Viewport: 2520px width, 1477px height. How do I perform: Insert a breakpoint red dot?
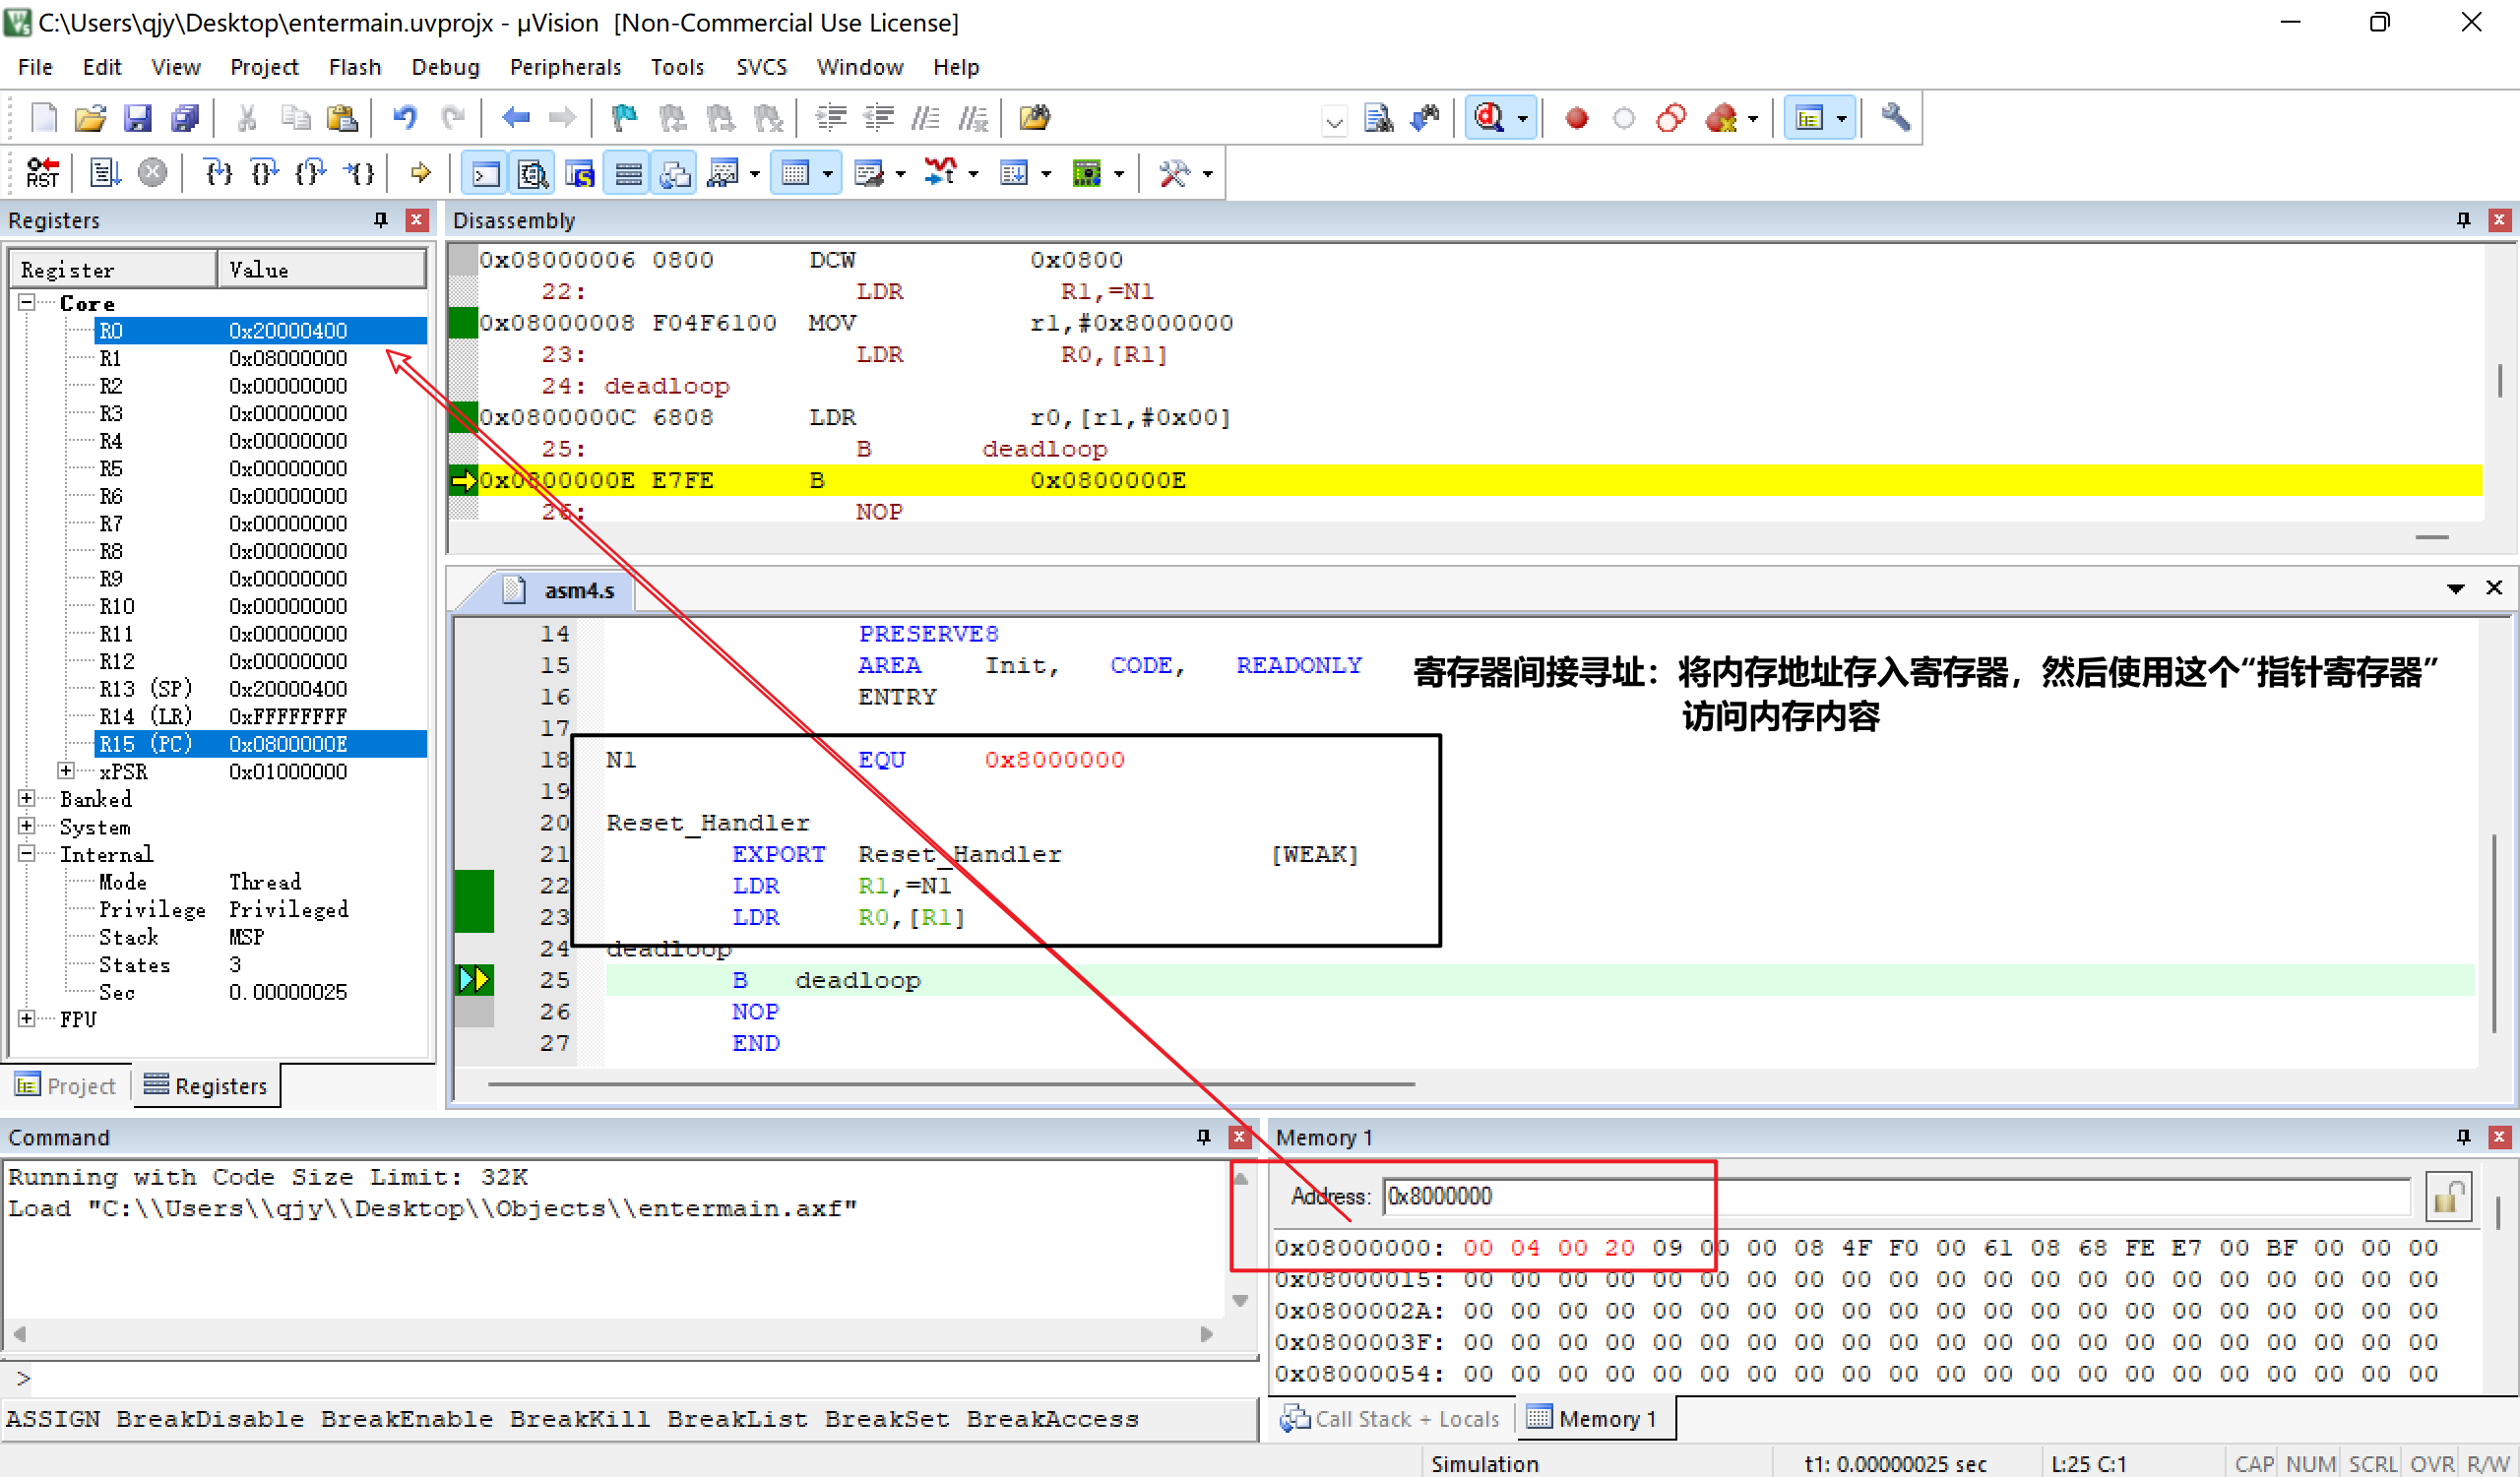(1577, 118)
